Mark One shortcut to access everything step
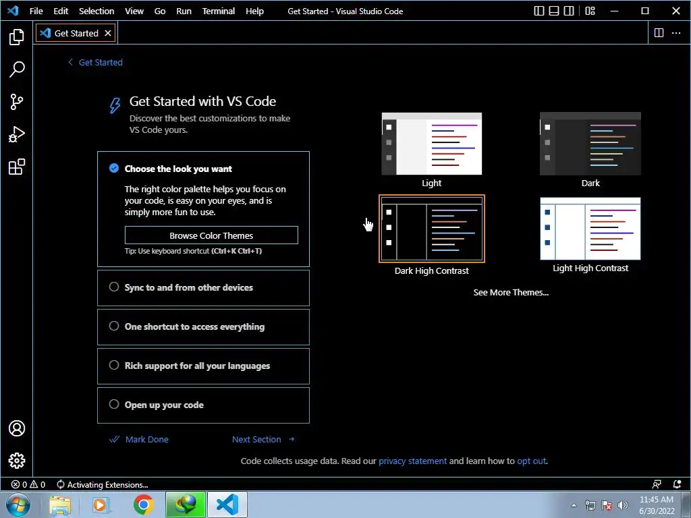This screenshot has height=518, width=691. pyautogui.click(x=113, y=326)
